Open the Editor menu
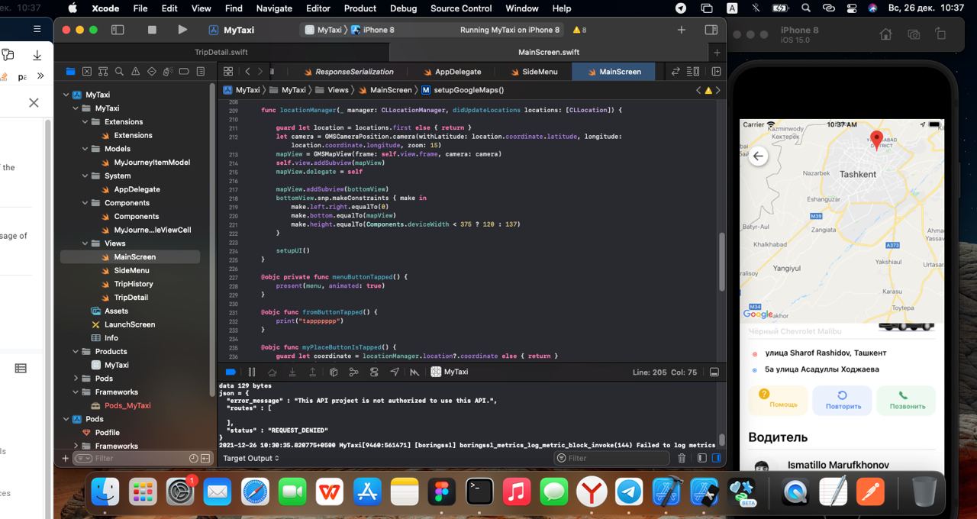 pyautogui.click(x=318, y=8)
